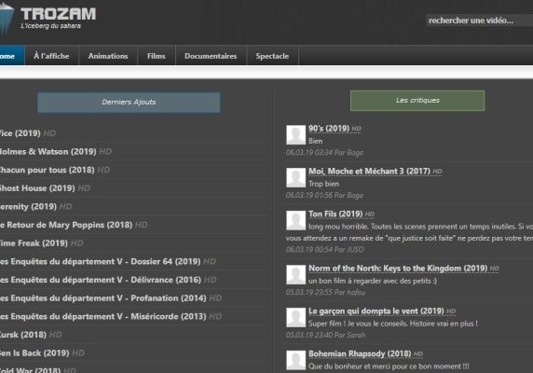Click the 'Super film ! Je vous le conseils' comment

pyautogui.click(x=393, y=324)
